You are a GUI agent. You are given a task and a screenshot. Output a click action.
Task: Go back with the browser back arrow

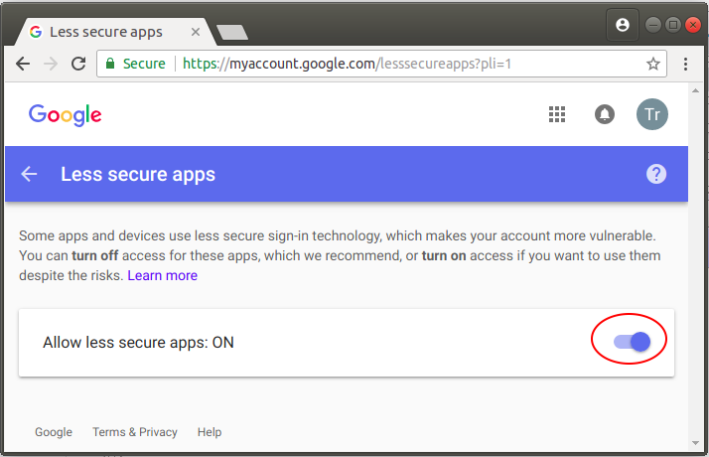[23, 64]
